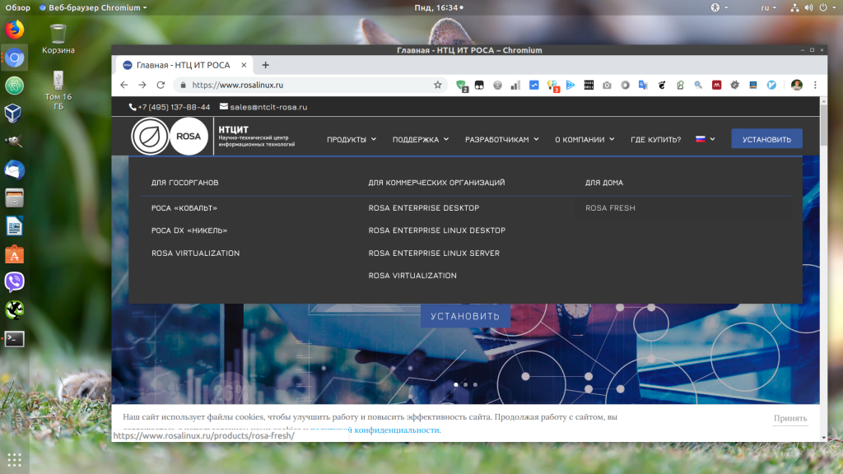Open the language flag selector dropdown
Screen dimensions: 843x474
706,139
